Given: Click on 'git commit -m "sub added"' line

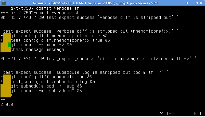Looking at the screenshot, I should click(x=46, y=91).
